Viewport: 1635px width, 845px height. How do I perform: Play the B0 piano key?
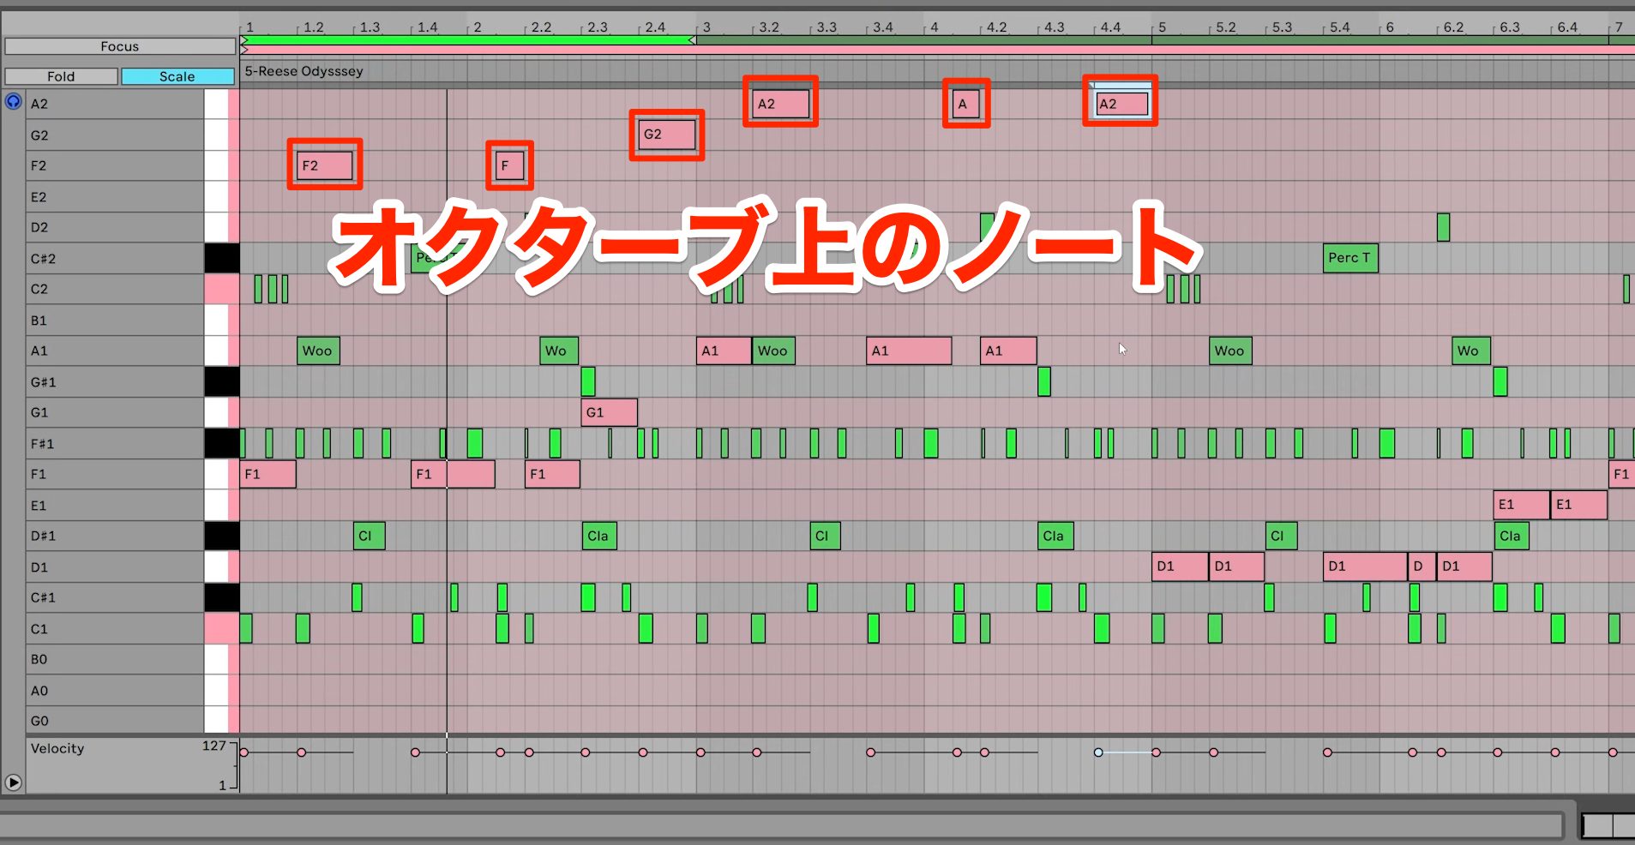216,659
